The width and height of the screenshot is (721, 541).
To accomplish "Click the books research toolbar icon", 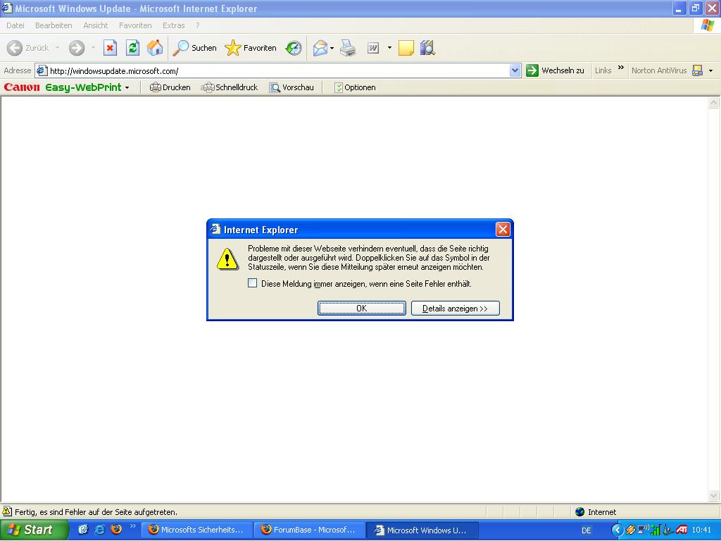I will click(427, 48).
